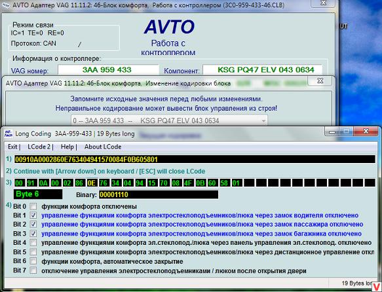Image resolution: width=382 pixels, height=292 pixels.
Task: Select byte cell 86
Action: tap(79, 183)
